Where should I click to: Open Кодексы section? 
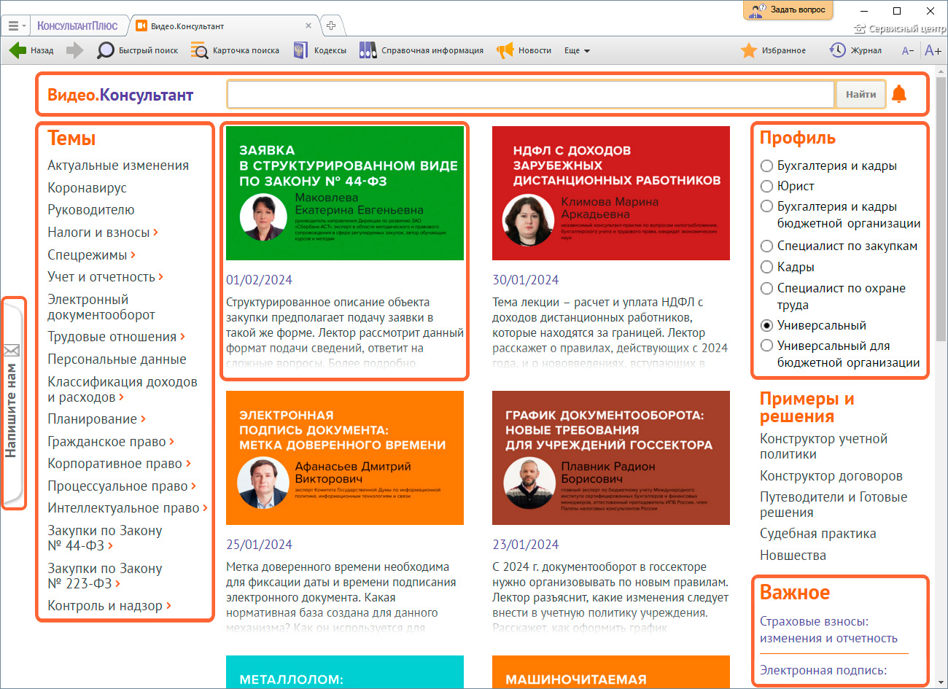319,50
